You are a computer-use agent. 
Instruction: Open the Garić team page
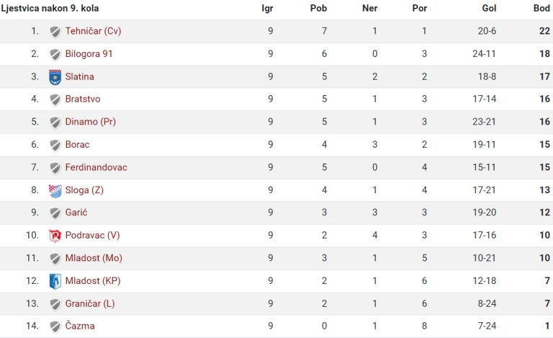(x=76, y=213)
